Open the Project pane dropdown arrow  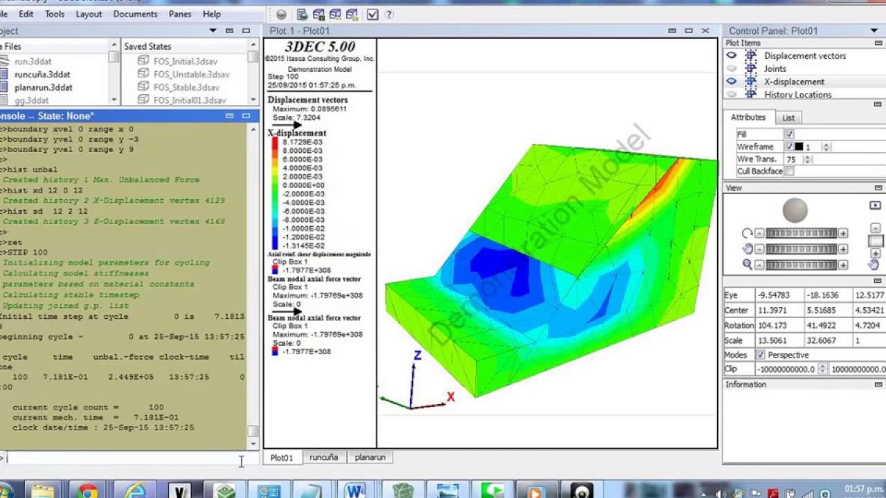coord(213,31)
